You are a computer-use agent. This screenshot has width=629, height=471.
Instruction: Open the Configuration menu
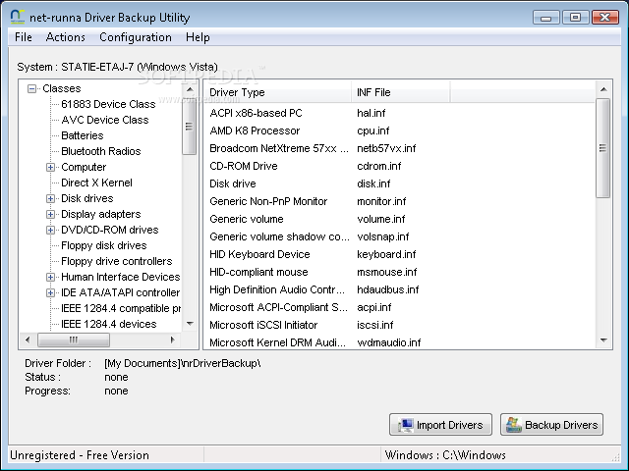tap(136, 37)
